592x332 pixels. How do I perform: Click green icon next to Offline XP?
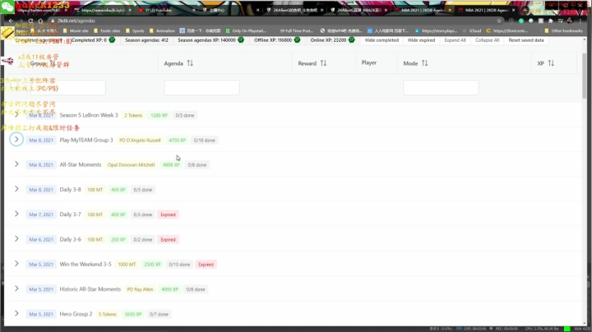click(x=297, y=39)
